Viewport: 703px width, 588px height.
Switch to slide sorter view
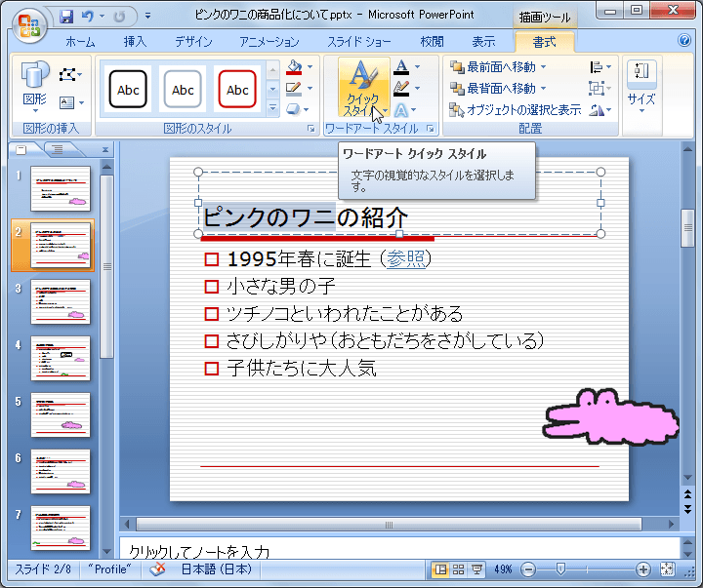click(459, 569)
